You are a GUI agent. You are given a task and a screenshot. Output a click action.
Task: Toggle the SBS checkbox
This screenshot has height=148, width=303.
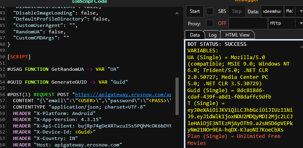(210, 11)
